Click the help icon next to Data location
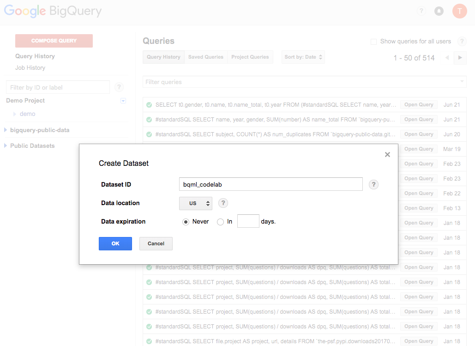 (223, 203)
